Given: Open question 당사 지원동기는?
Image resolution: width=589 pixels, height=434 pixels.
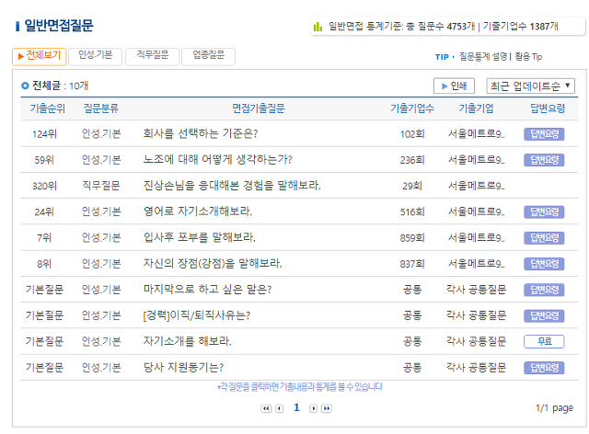Looking at the screenshot, I should click(x=184, y=367).
